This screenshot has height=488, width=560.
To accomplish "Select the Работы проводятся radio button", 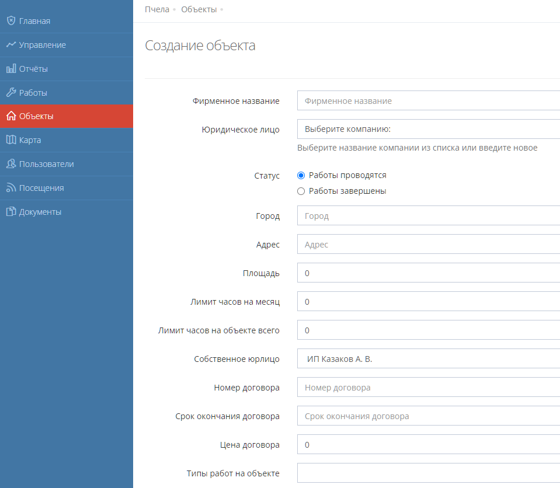I will 301,175.
